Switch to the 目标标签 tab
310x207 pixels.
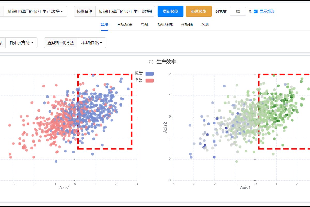point(125,25)
